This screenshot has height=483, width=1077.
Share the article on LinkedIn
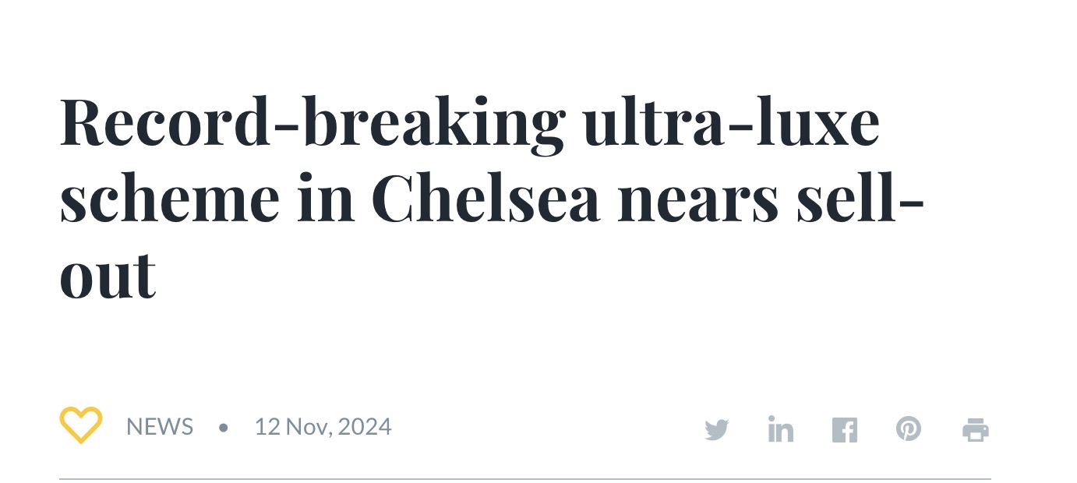click(780, 429)
